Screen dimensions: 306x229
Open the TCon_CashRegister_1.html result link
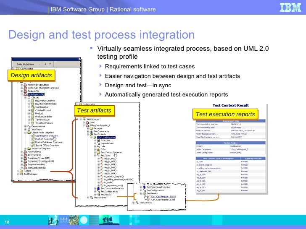[x=163, y=196]
